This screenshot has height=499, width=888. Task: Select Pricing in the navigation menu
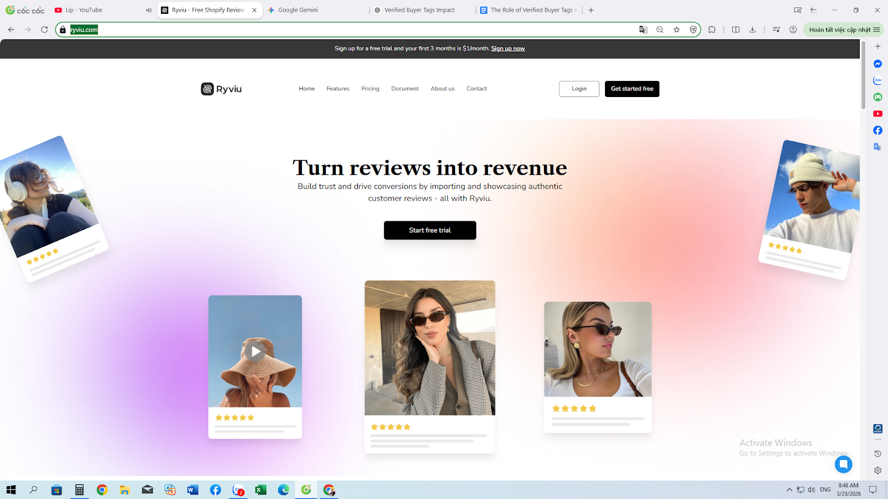point(370,89)
